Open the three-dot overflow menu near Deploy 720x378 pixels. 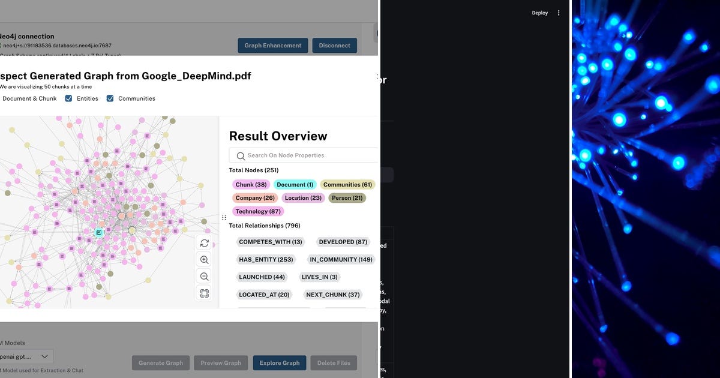559,13
